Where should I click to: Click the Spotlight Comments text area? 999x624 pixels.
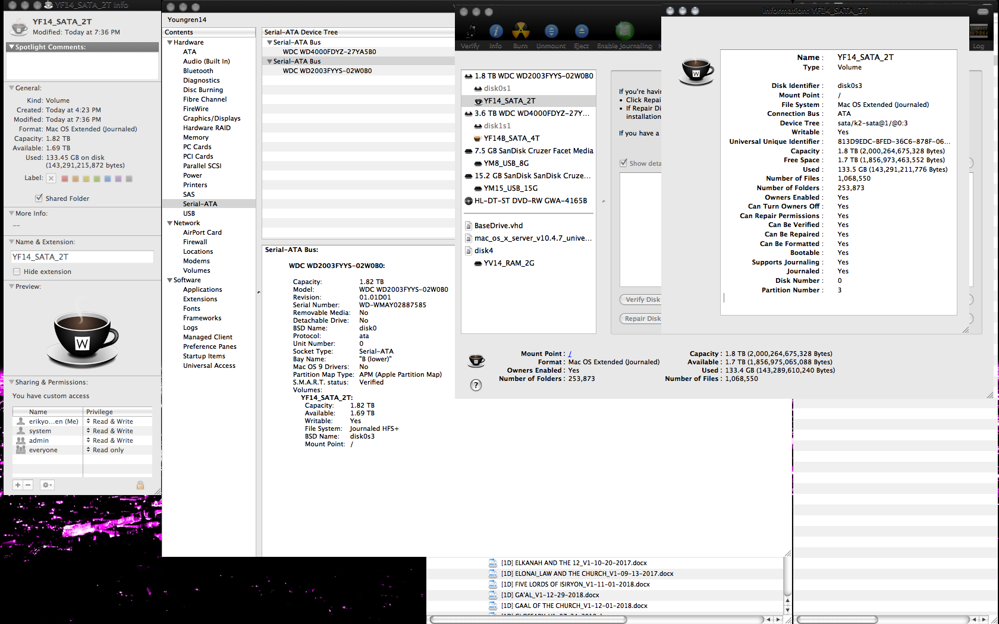82,66
